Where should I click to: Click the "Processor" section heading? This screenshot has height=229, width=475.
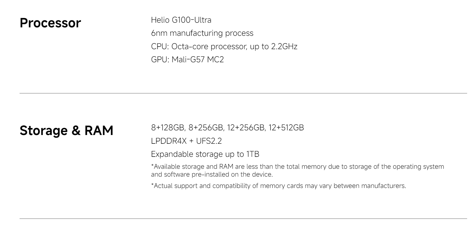click(x=50, y=23)
